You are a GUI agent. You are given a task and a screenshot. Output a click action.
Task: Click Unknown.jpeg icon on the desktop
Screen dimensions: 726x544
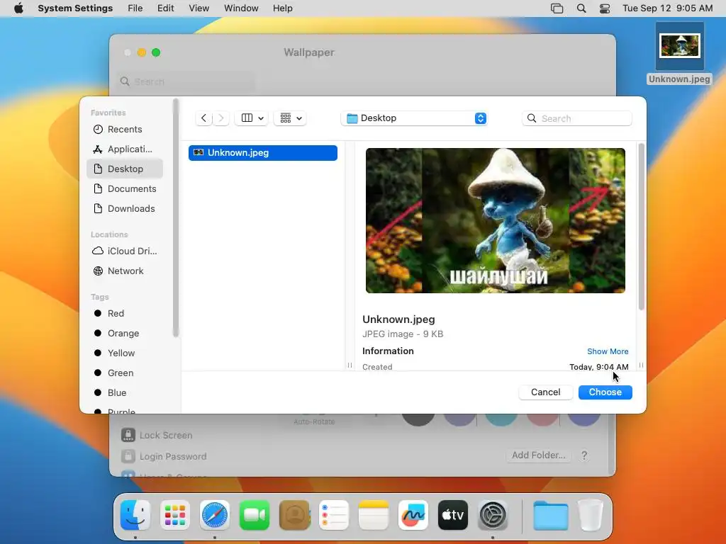click(679, 53)
